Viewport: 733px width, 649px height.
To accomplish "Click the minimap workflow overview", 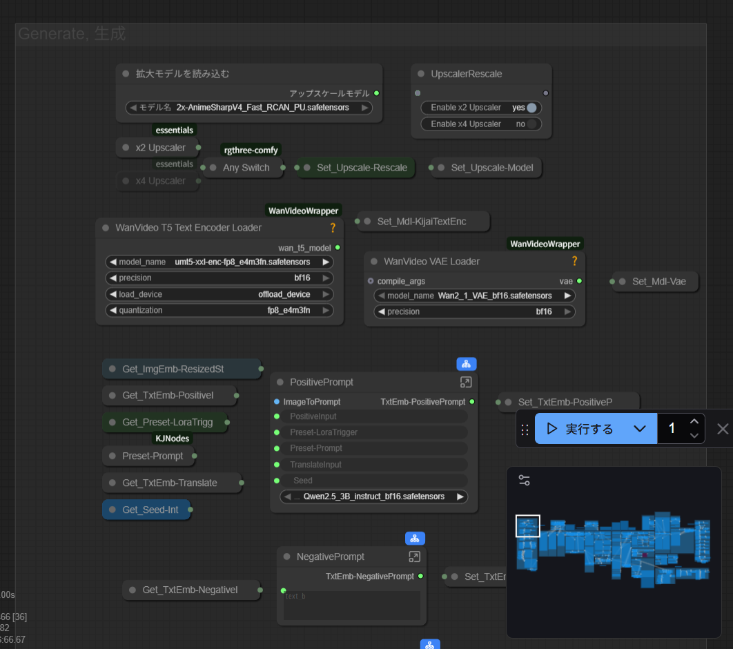I will tap(614, 552).
